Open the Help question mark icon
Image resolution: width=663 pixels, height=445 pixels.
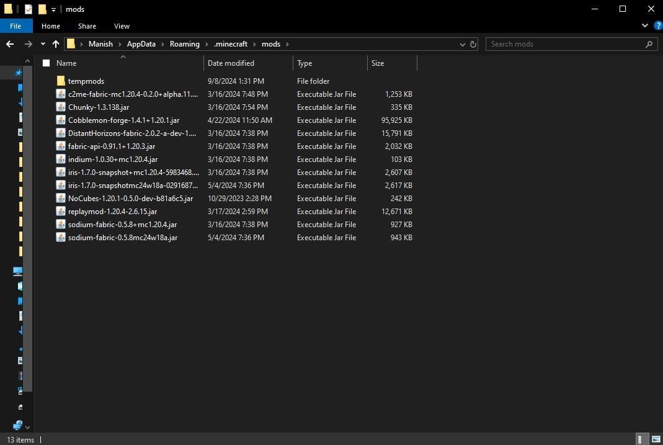pos(657,26)
